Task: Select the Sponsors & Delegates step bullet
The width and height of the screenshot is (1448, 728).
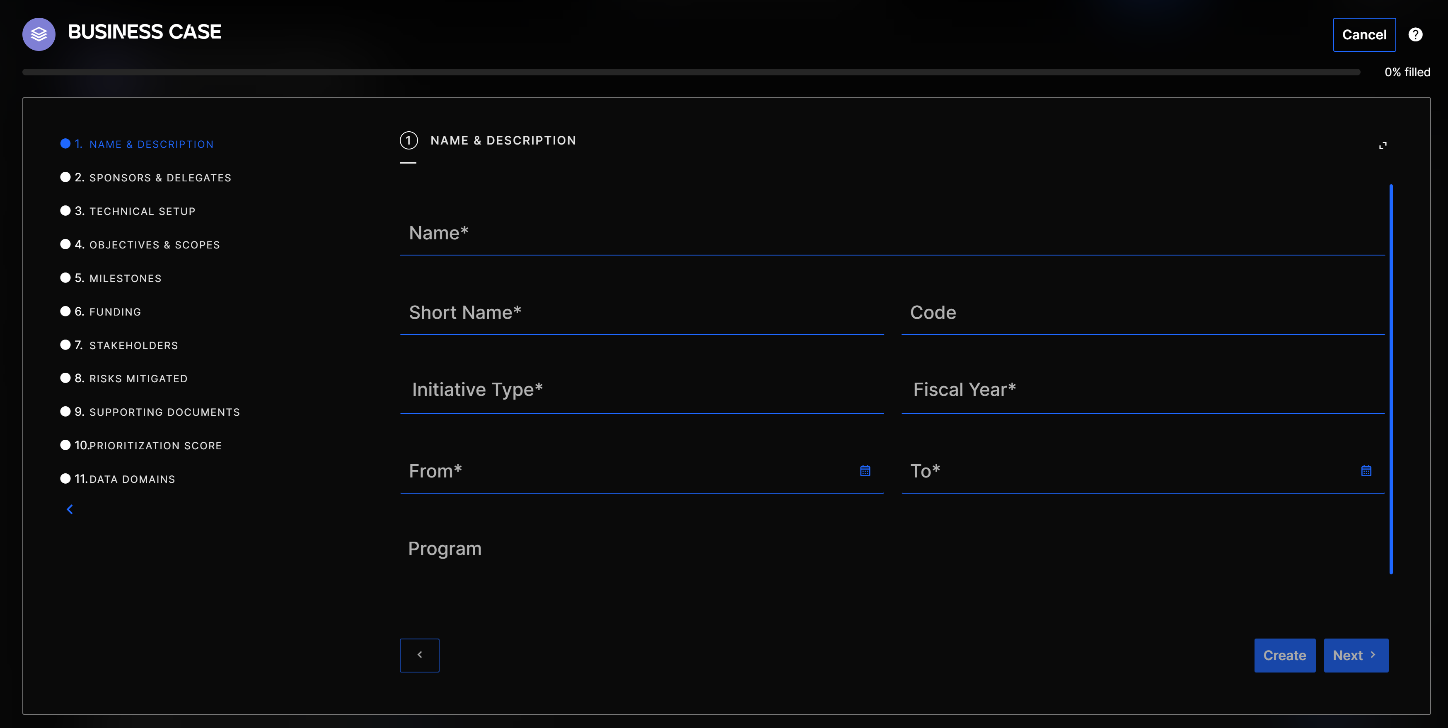Action: pos(65,178)
